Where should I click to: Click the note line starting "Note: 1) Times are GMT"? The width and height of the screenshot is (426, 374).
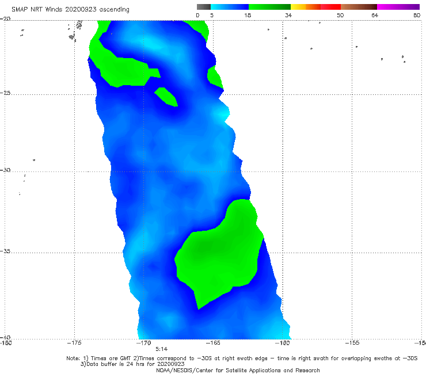pyautogui.click(x=242, y=358)
